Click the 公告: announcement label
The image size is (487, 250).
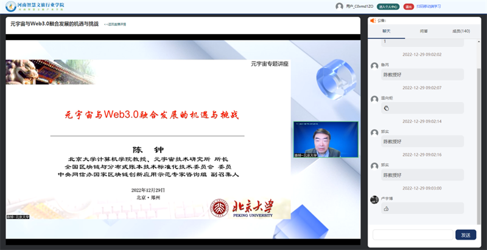point(382,21)
